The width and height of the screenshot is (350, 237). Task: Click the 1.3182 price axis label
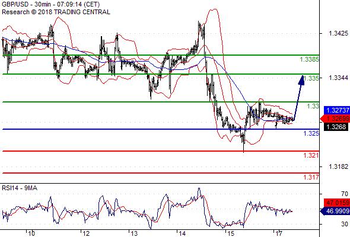tap(338, 166)
